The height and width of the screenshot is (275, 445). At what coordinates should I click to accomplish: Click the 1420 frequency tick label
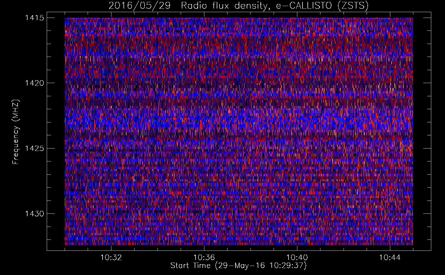pos(35,83)
